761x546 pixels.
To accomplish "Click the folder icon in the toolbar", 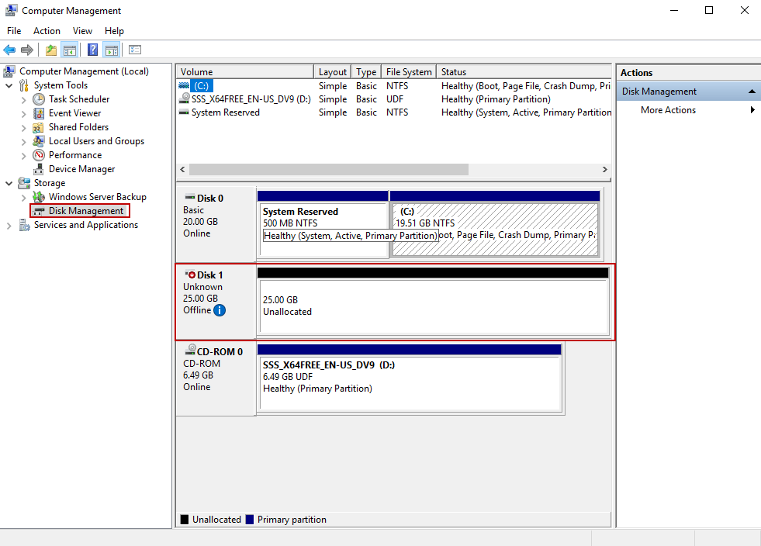I will click(50, 49).
